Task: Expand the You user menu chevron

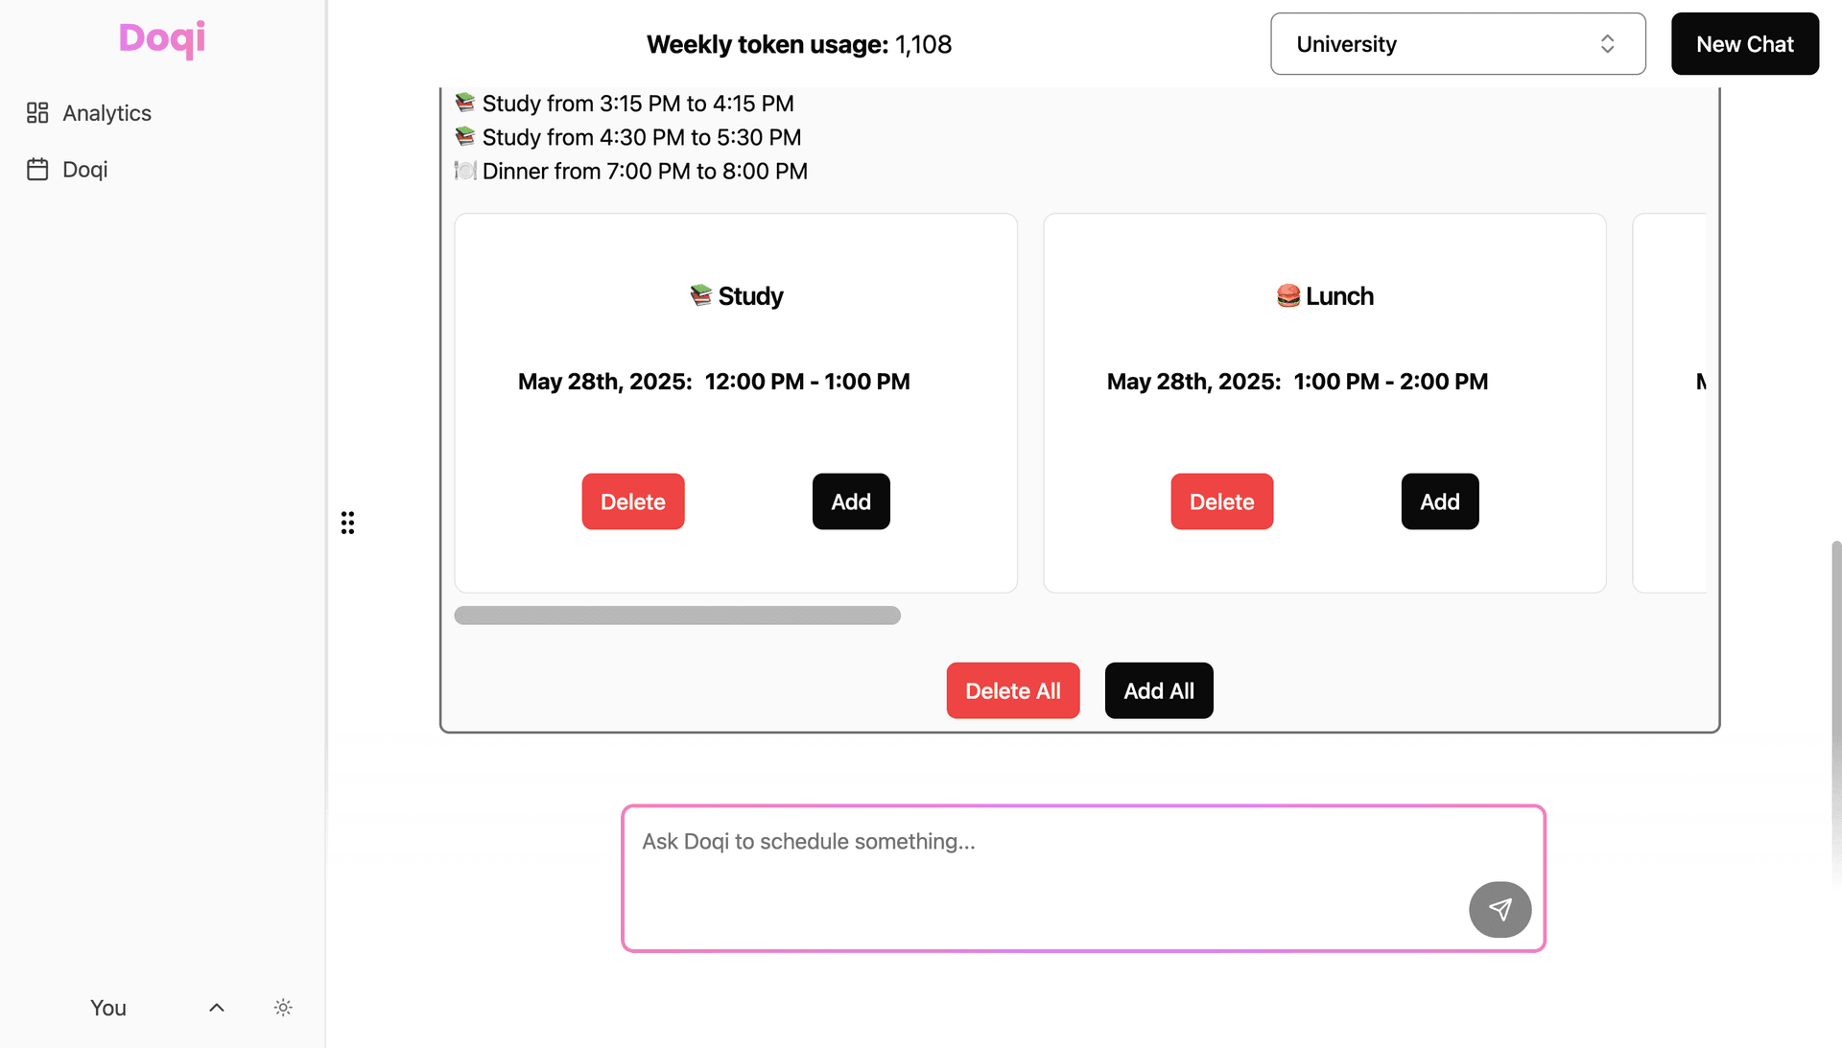Action: (x=217, y=1008)
